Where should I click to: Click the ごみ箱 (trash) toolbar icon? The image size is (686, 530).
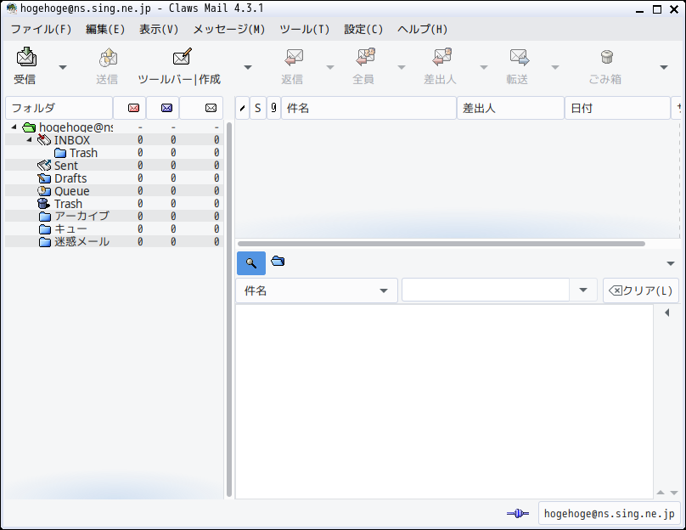coord(606,57)
